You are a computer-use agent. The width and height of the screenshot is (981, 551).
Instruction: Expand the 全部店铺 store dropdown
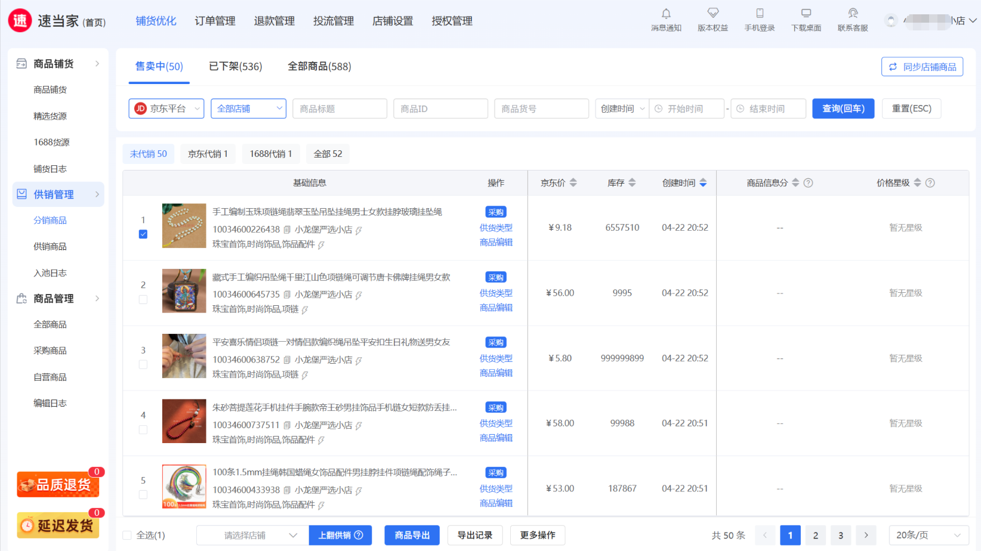[x=248, y=109]
